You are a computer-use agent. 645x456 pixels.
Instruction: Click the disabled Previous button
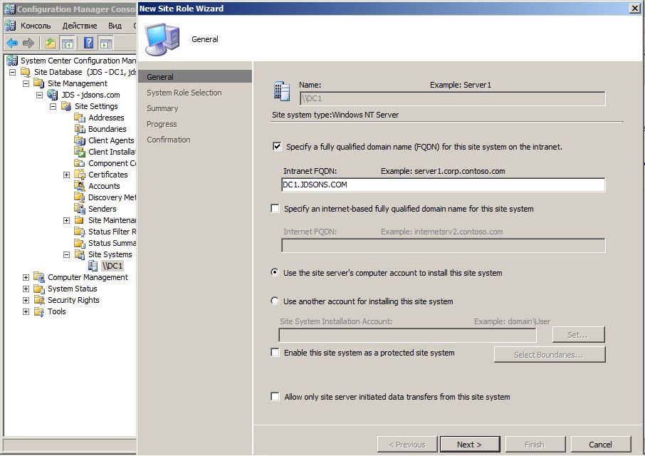coord(407,444)
